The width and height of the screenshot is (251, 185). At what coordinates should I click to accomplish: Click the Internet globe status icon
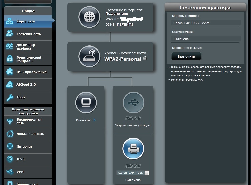pos(89,17)
